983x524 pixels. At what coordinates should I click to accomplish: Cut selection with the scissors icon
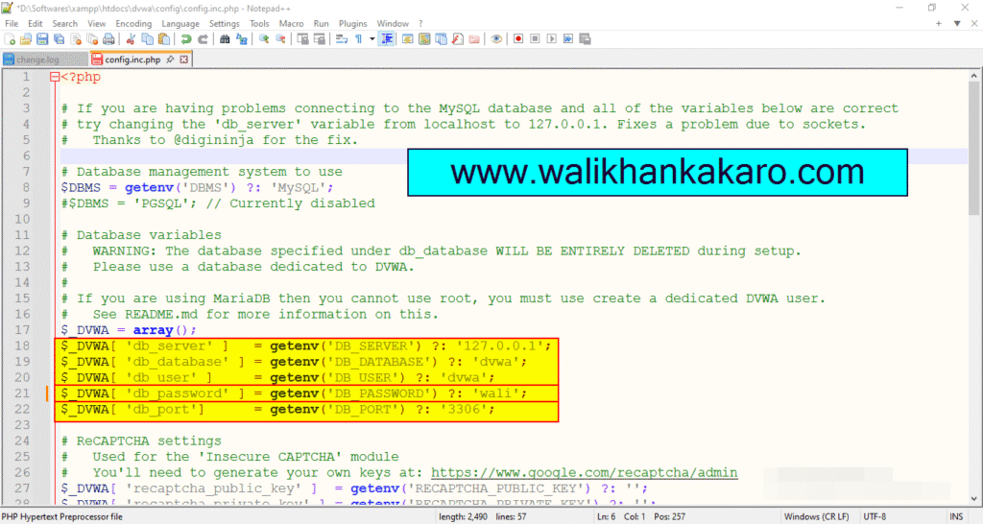131,38
